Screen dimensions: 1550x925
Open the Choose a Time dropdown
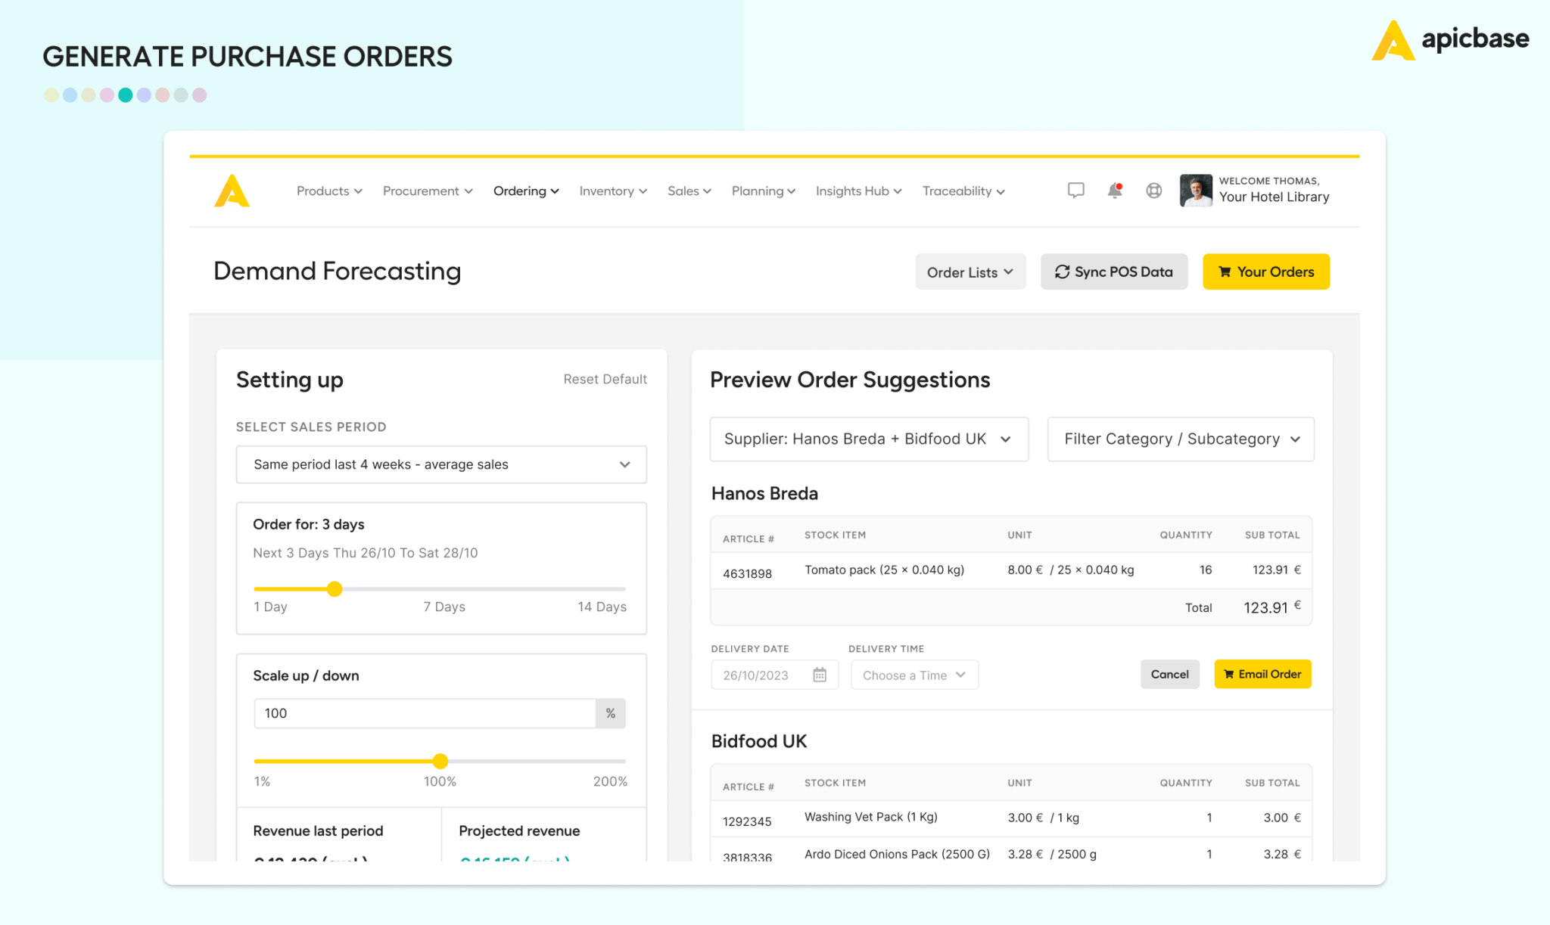coord(914,674)
